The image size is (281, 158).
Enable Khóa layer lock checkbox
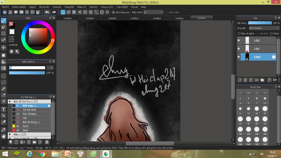pos(271,33)
